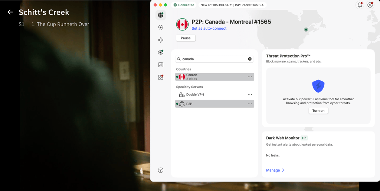
Task: Click the Countries section label
Action: click(x=183, y=69)
